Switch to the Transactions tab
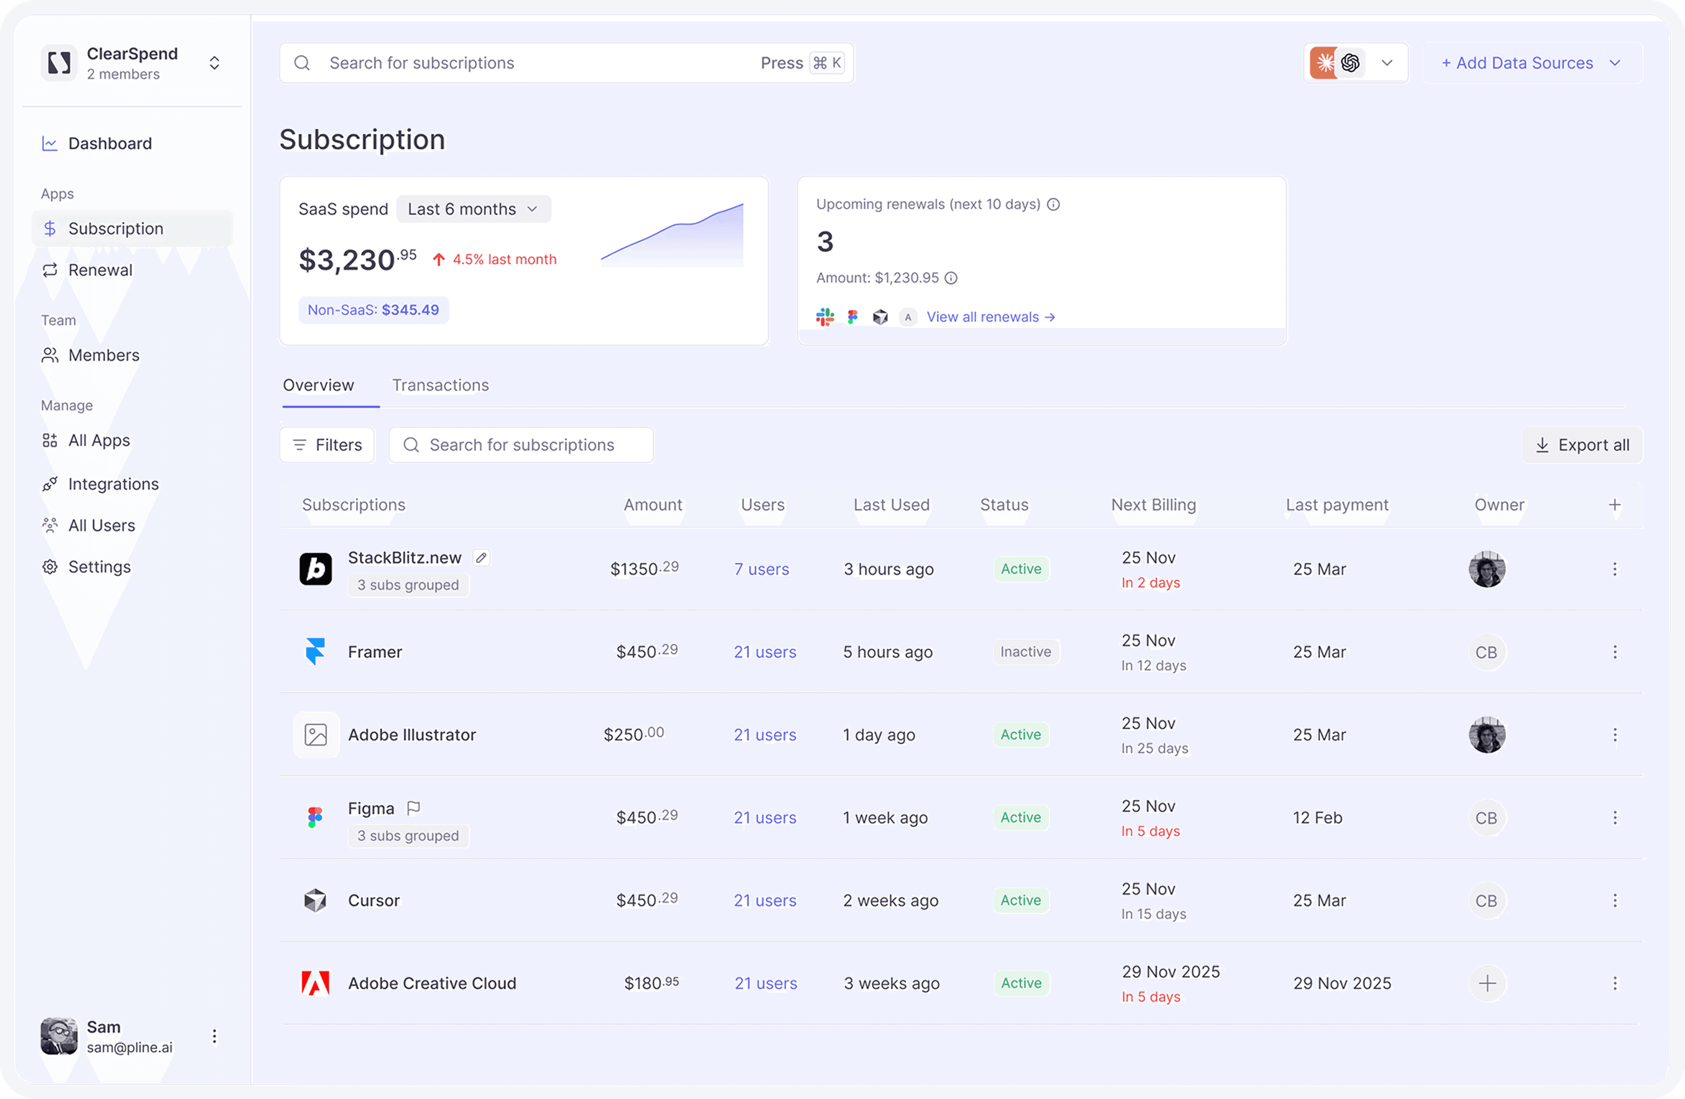This screenshot has height=1099, width=1685. click(440, 386)
